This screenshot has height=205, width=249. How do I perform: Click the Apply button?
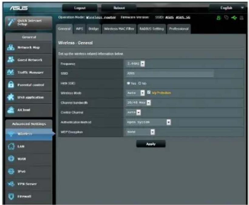pyautogui.click(x=151, y=144)
